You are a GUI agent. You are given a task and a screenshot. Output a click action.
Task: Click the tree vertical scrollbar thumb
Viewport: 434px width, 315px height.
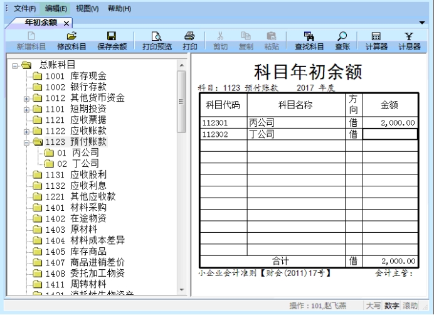(182, 102)
